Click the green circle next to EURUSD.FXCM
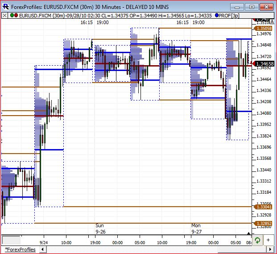The image size is (277, 254). (12, 15)
